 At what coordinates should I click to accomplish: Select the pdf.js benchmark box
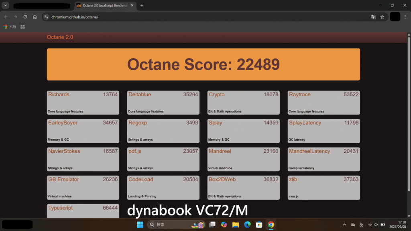[163, 159]
